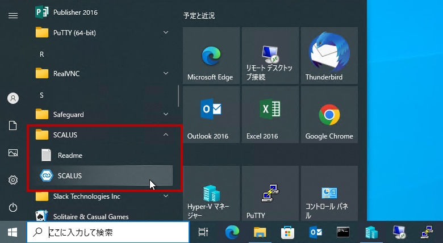
Task: Open Microsoft Store on taskbar
Action: click(287, 232)
